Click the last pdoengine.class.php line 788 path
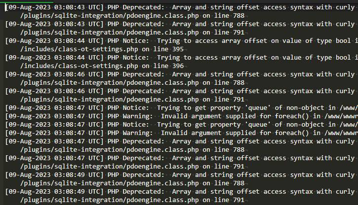The image size is (358, 205). click(x=132, y=183)
